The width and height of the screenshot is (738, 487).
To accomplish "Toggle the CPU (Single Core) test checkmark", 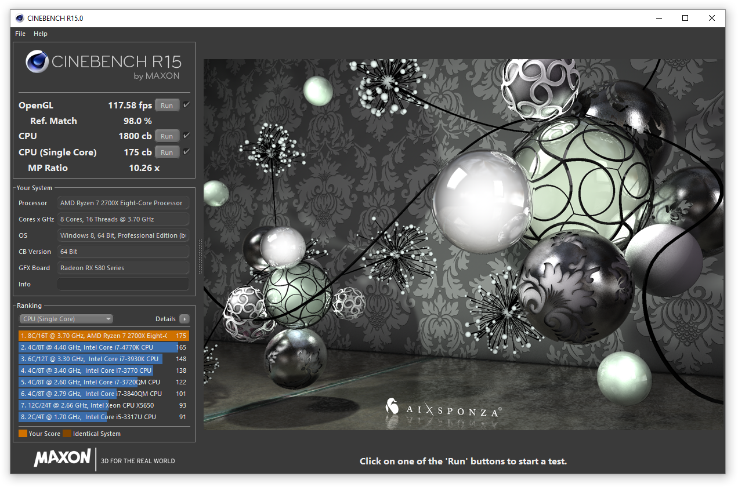I will pyautogui.click(x=186, y=152).
